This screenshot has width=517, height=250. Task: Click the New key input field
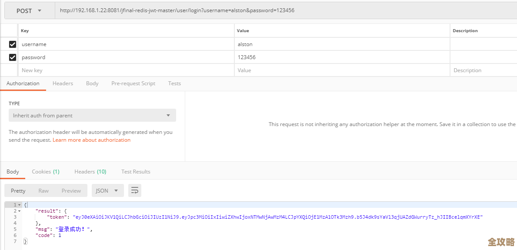tap(126, 70)
